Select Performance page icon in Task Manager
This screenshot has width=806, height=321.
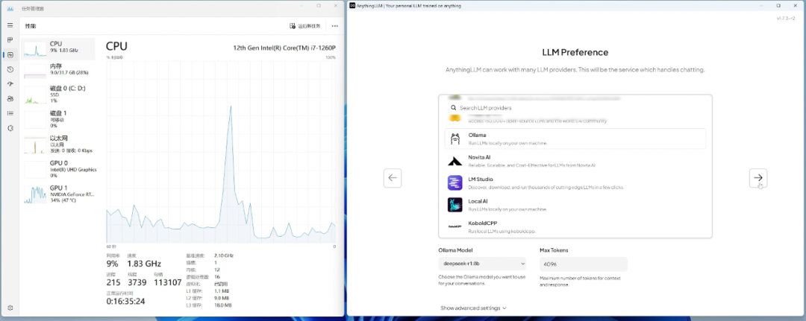[10, 55]
